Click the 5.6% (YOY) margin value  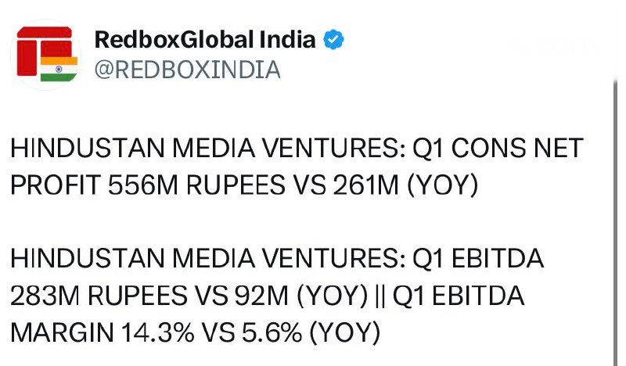[311, 332]
